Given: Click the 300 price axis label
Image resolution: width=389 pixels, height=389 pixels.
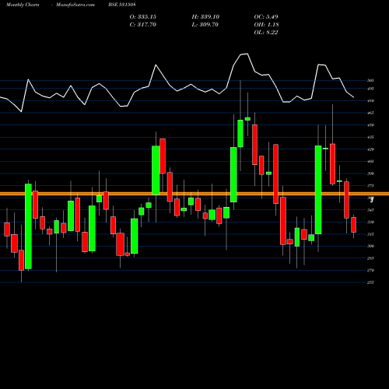Looking at the screenshot, I should [x=370, y=246].
